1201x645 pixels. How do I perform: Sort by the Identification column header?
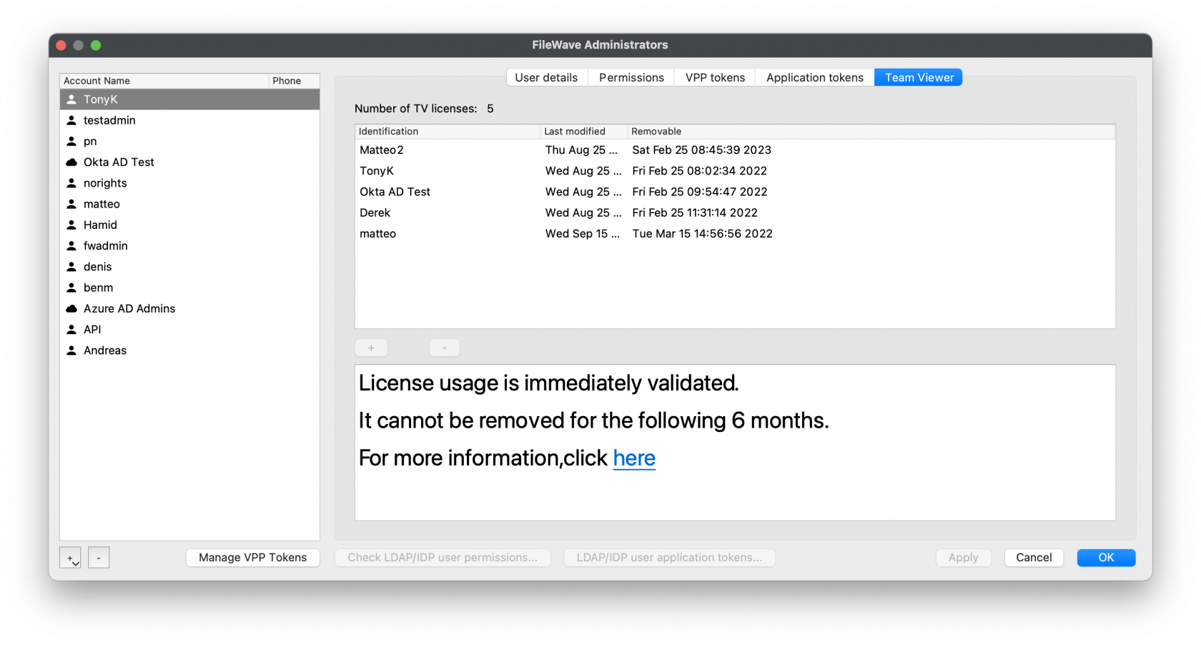tap(448, 132)
